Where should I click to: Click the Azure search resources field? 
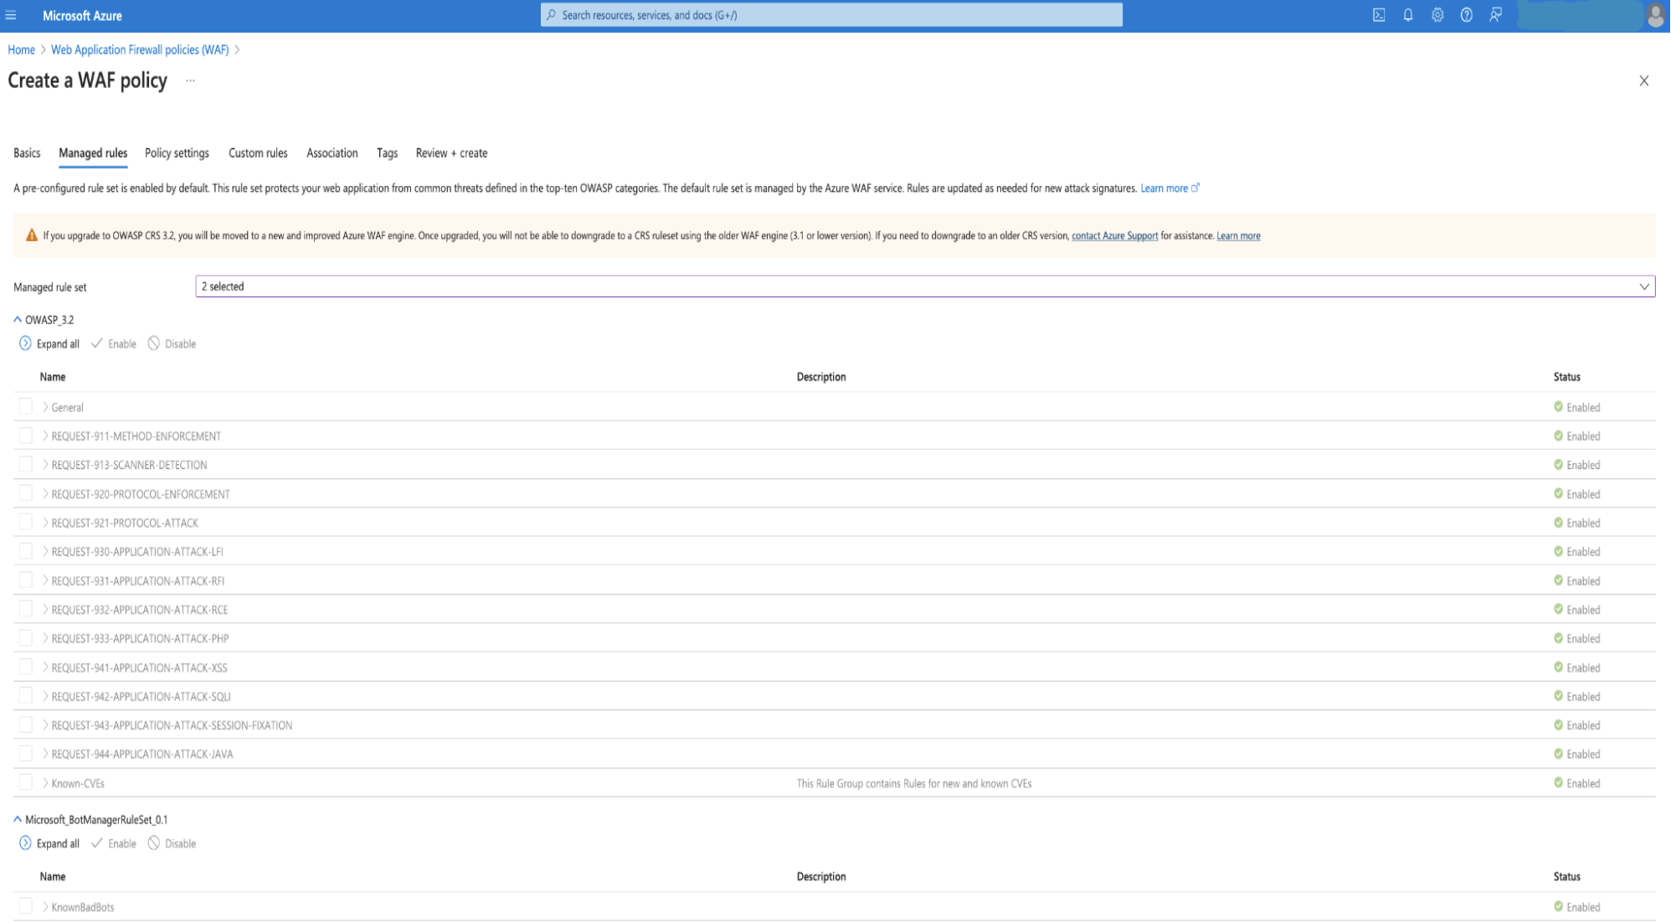830,15
